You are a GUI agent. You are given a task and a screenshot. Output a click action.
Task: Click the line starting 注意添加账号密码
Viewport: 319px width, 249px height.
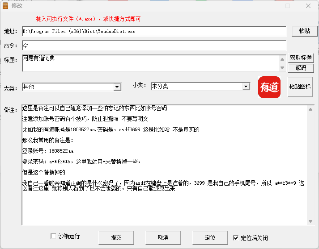(85, 119)
